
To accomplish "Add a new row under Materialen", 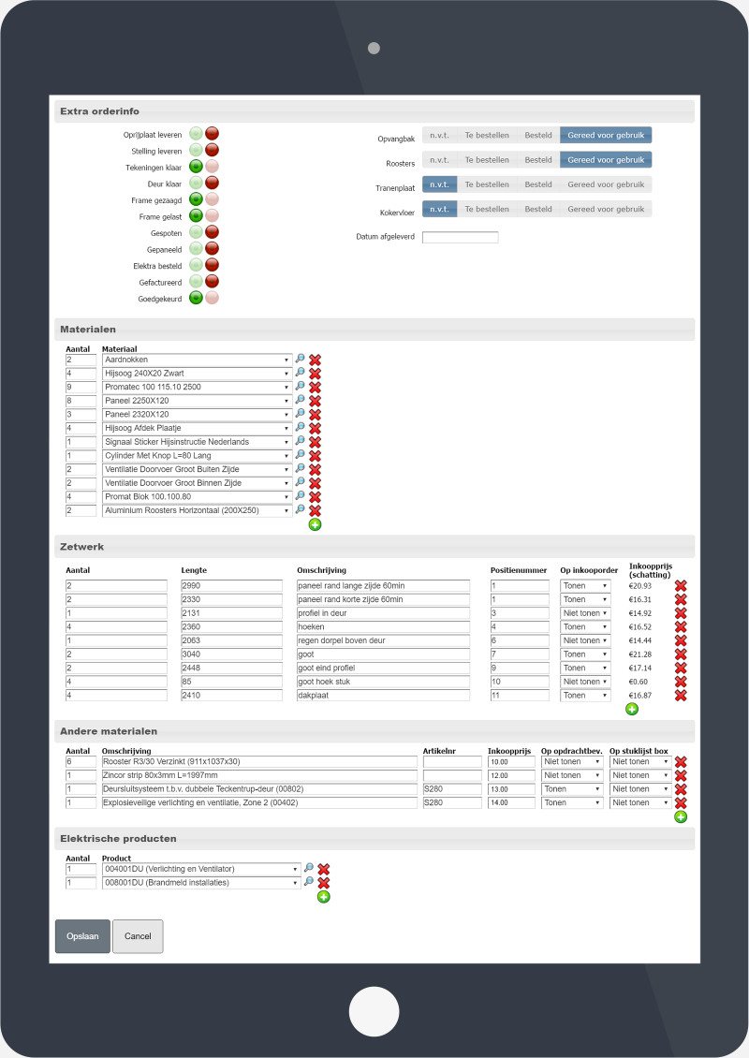I will click(316, 524).
